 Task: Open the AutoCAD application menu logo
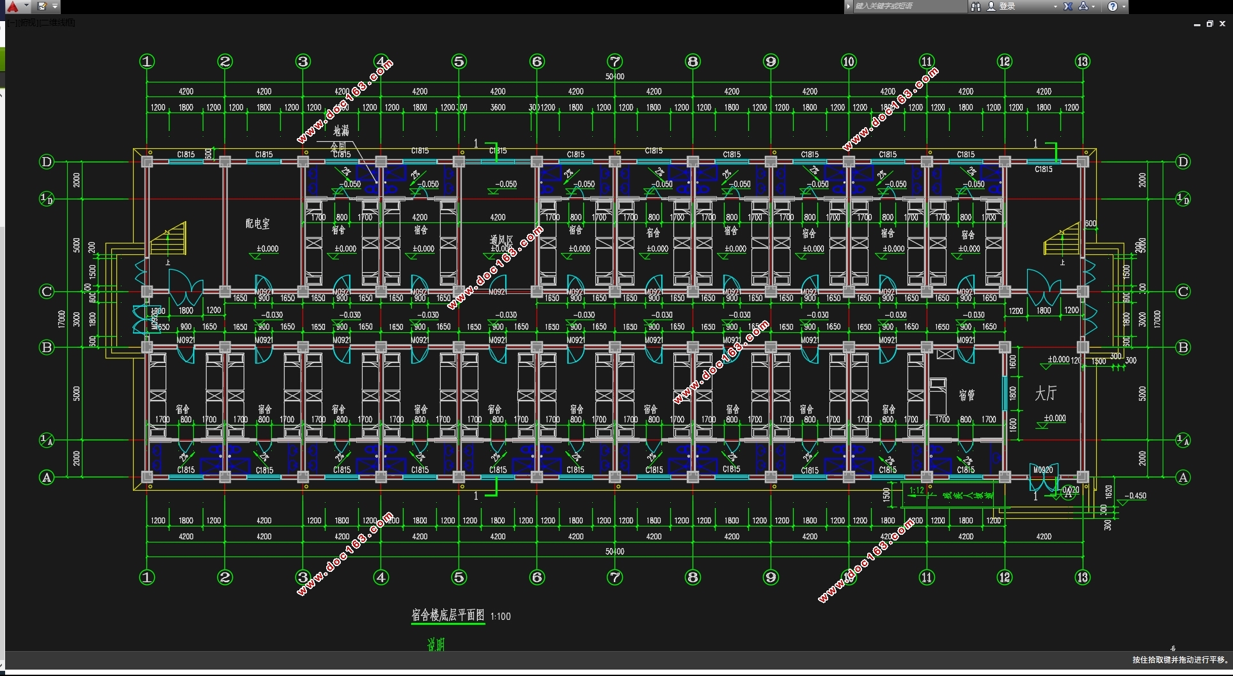(x=12, y=6)
